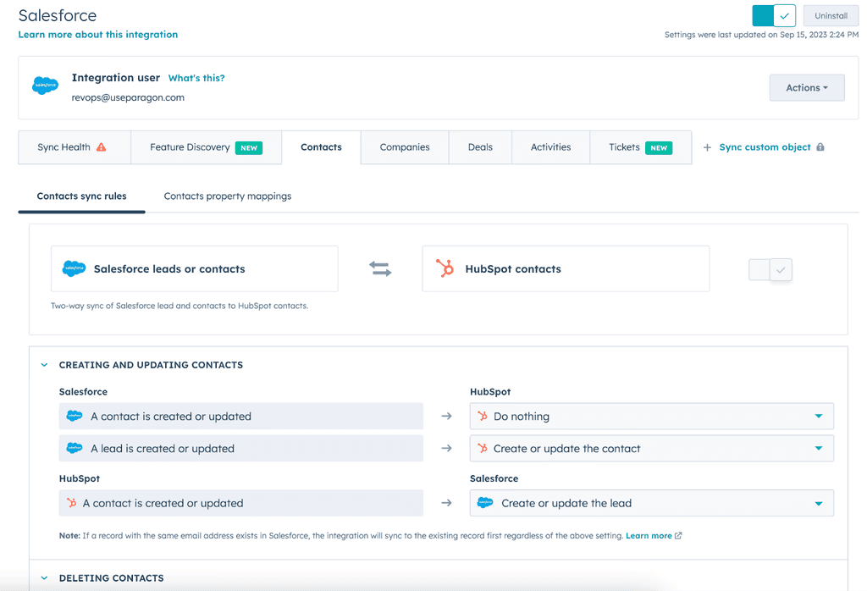
Task: Click the HubSpot sprocket icon next to HubSpot contacts
Action: 445,269
